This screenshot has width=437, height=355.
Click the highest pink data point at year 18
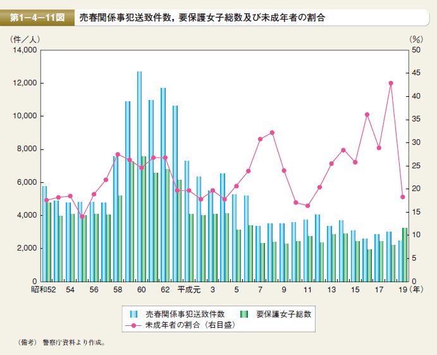[x=391, y=83]
